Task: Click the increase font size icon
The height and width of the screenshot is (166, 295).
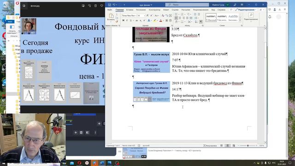Action: click(147, 15)
